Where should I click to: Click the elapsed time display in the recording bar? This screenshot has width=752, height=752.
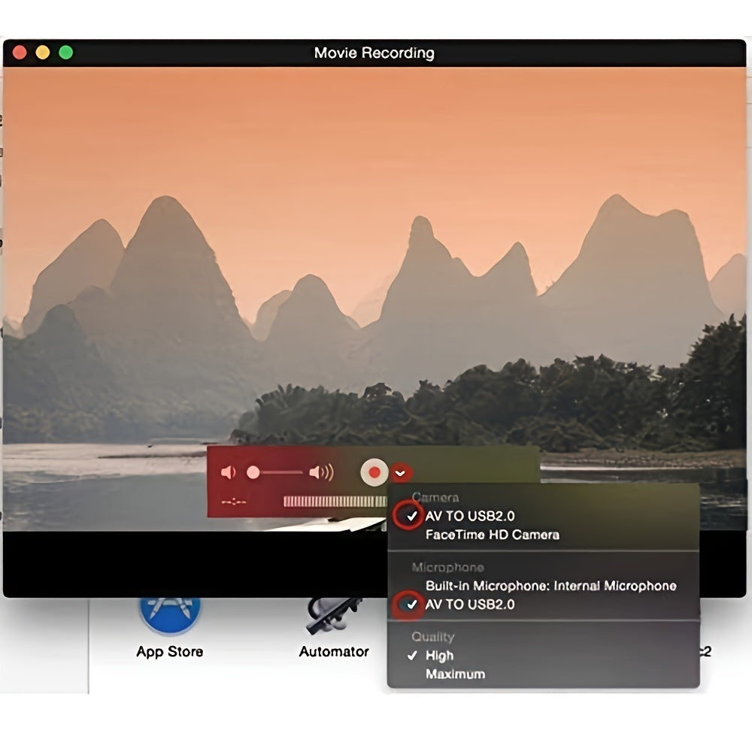234,502
